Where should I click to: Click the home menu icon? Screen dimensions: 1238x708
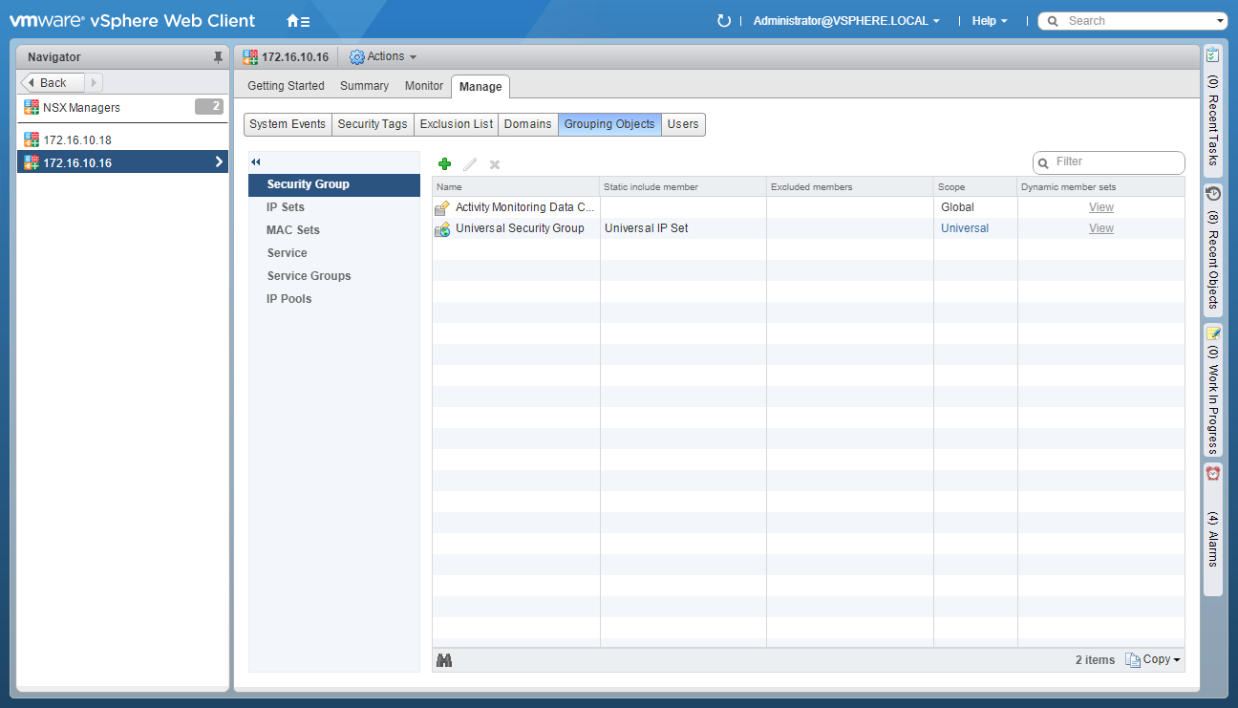pyautogui.click(x=298, y=21)
